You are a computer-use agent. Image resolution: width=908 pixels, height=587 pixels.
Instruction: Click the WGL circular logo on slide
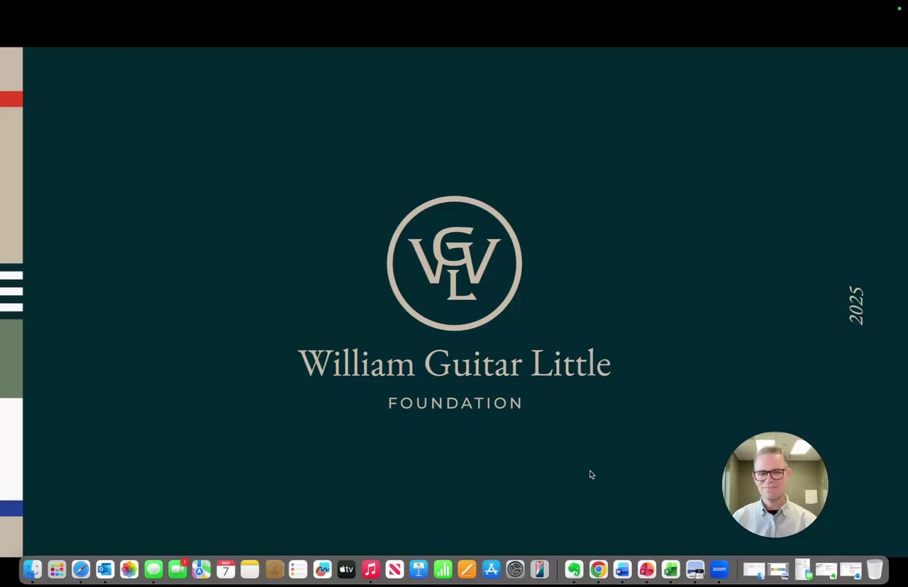pos(454,263)
